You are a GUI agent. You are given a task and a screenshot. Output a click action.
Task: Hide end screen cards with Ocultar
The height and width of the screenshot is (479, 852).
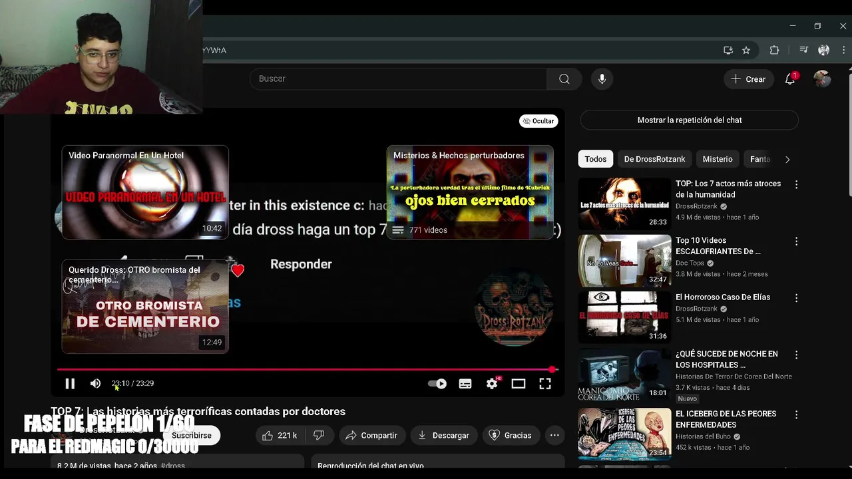(538, 121)
